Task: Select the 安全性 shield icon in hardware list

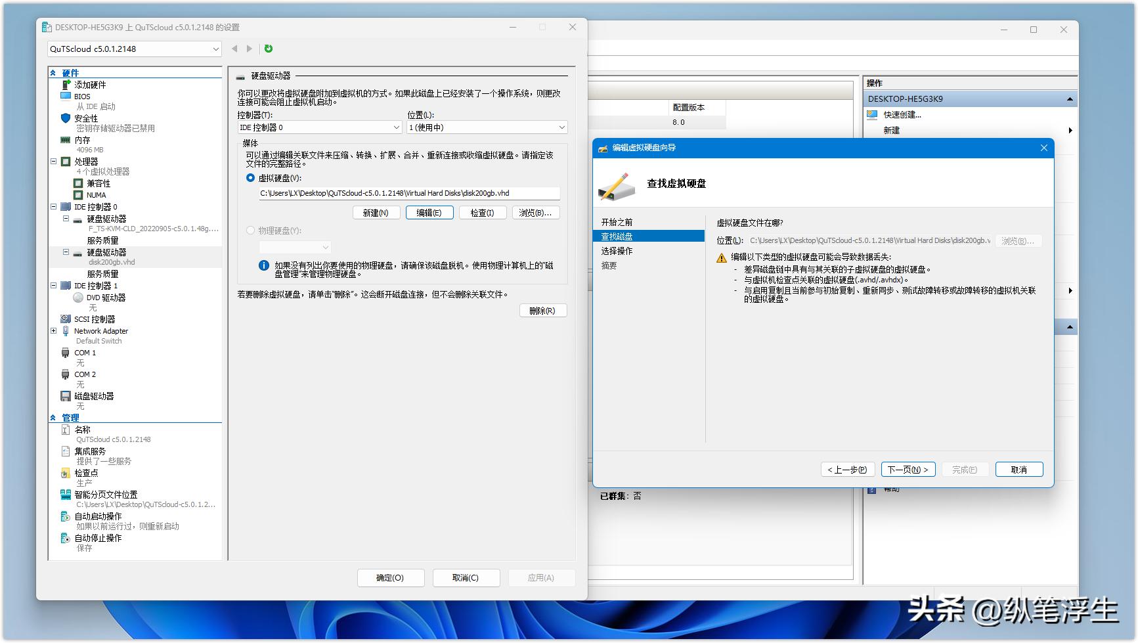Action: pyautogui.click(x=64, y=118)
